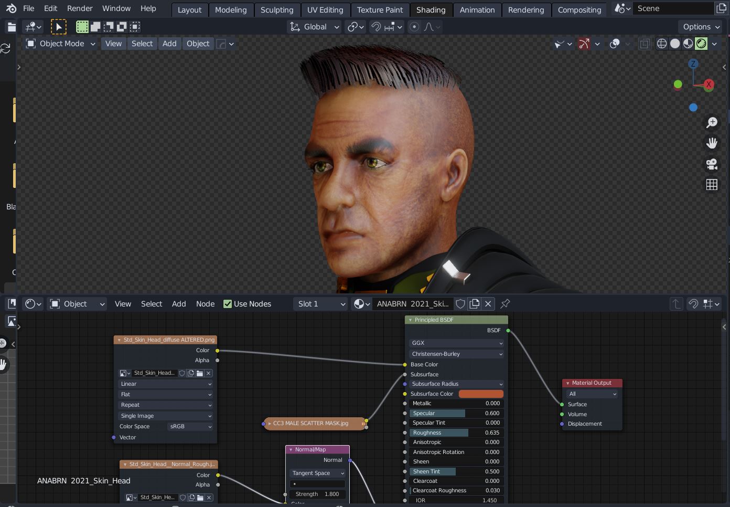Open viewport Add menu
This screenshot has width=730, height=507.
[169, 44]
